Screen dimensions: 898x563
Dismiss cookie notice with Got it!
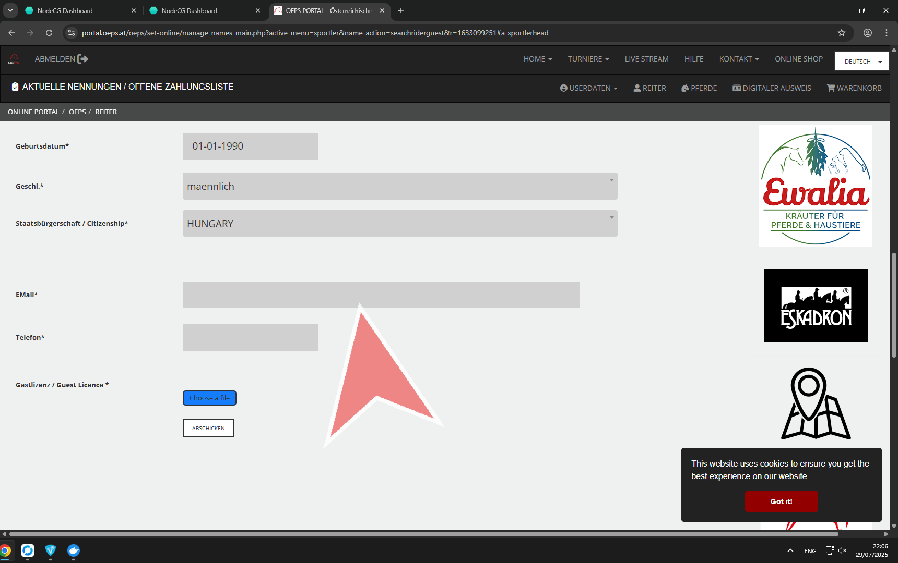coord(781,501)
